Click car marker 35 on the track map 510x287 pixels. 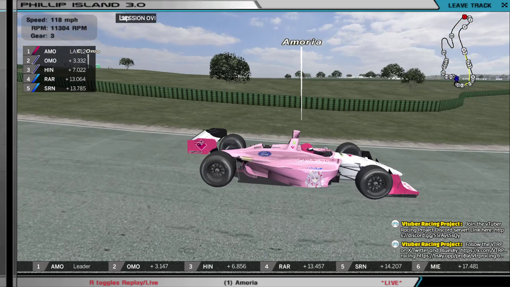click(x=452, y=36)
